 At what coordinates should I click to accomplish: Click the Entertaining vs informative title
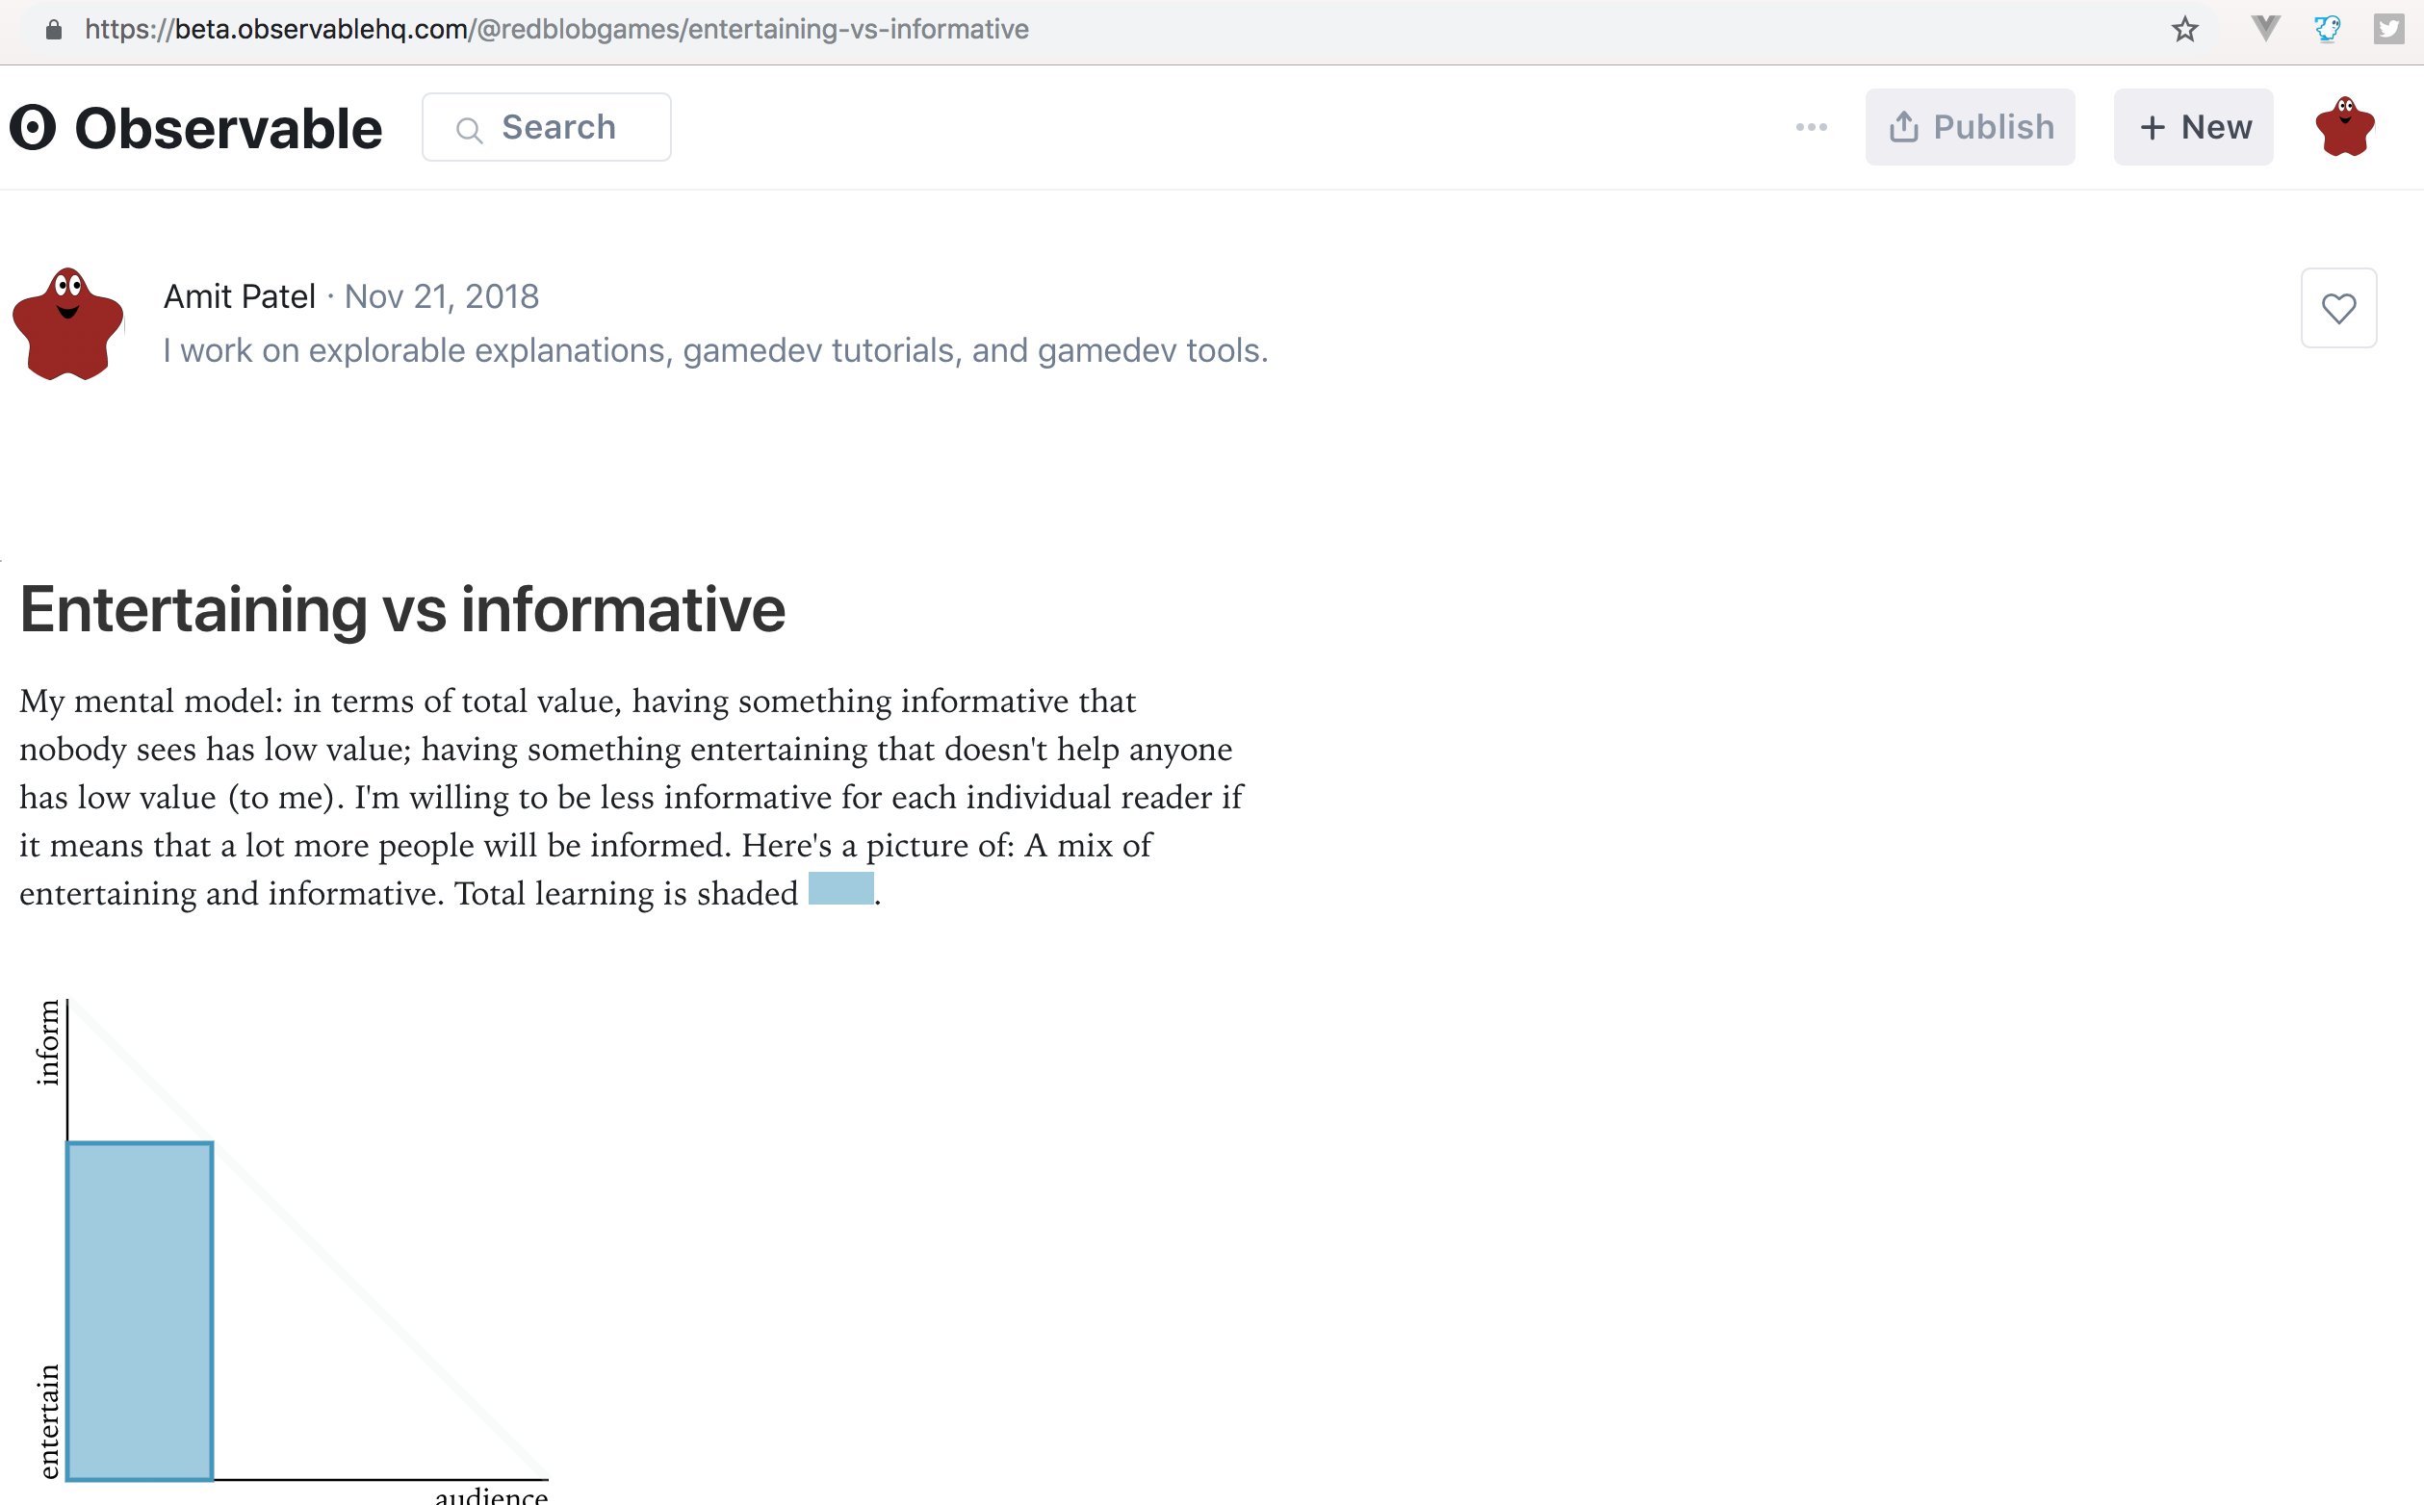pos(402,609)
